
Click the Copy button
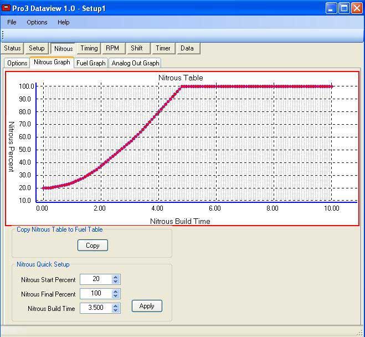(x=92, y=246)
